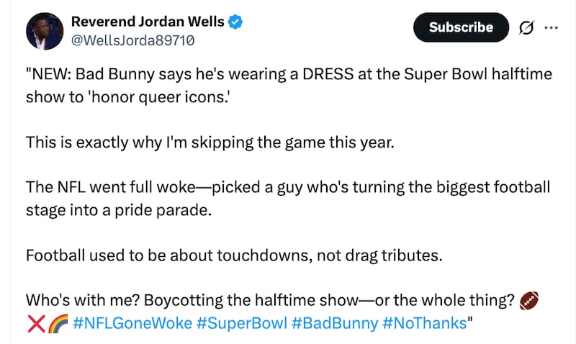Visit the #NoThanks hashtag
Viewport: 576px width, 344px height.
pos(426,323)
